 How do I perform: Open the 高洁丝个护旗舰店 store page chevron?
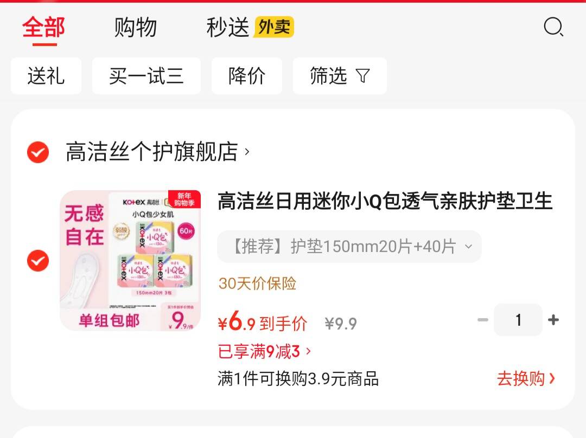tap(247, 152)
